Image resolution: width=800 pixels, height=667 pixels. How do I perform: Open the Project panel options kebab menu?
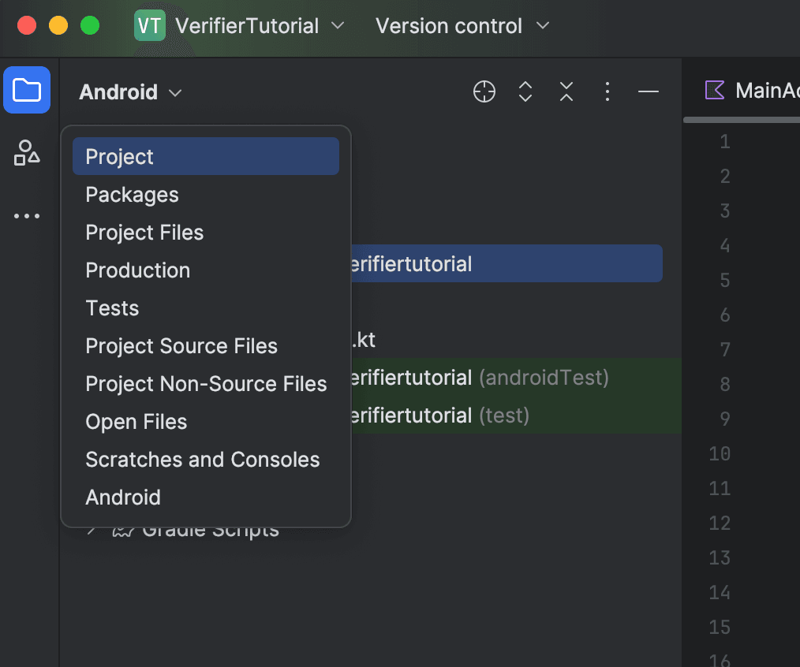click(607, 91)
